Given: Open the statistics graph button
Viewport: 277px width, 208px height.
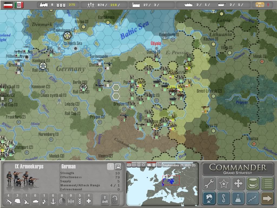Looking at the screenshot, I should click(253, 198).
